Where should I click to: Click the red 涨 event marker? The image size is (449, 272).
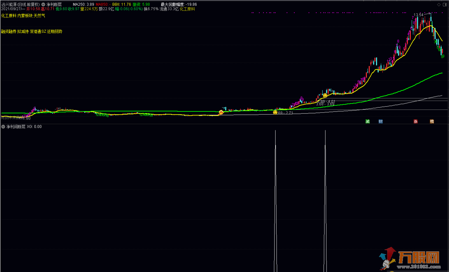[416, 121]
